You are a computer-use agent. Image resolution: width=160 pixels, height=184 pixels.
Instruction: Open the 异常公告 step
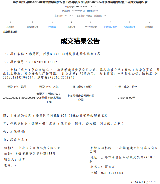coord(149,27)
